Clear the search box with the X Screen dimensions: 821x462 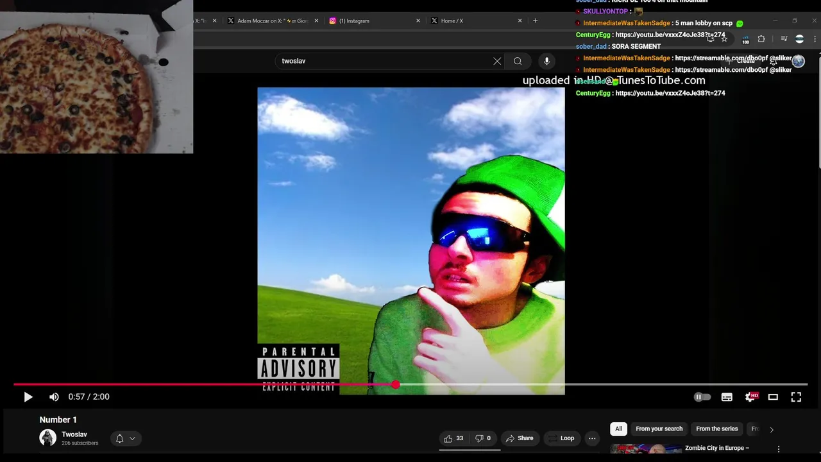click(x=497, y=61)
